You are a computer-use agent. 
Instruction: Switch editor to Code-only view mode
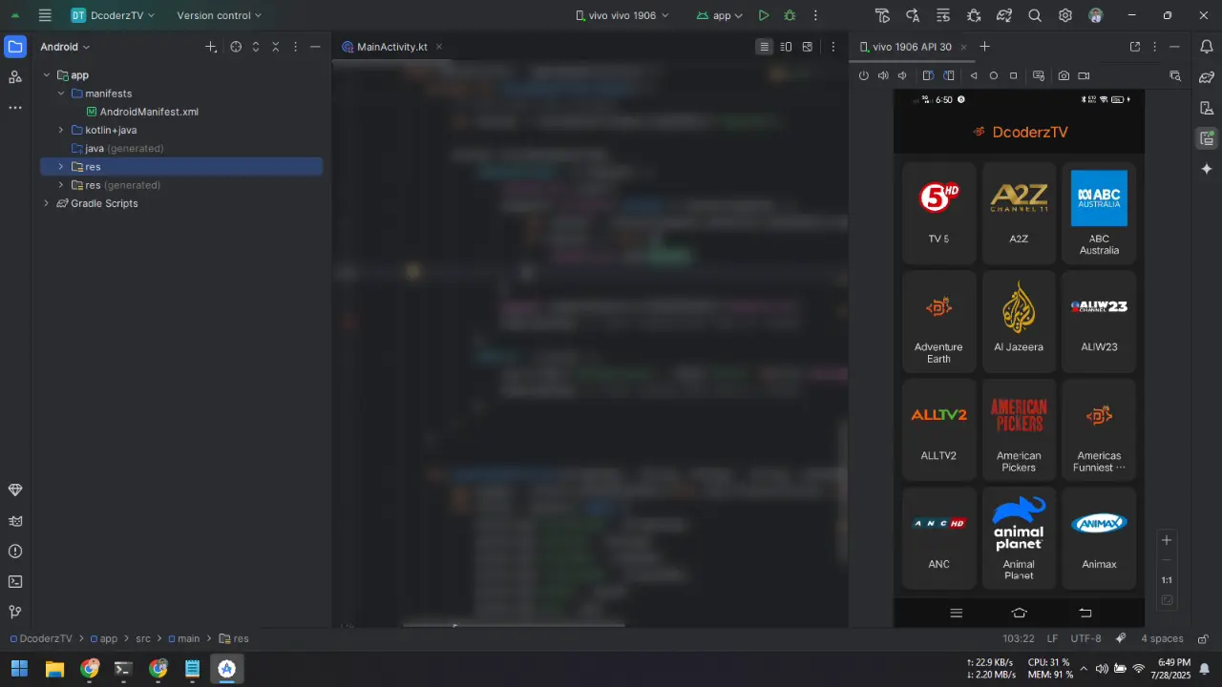(764, 47)
